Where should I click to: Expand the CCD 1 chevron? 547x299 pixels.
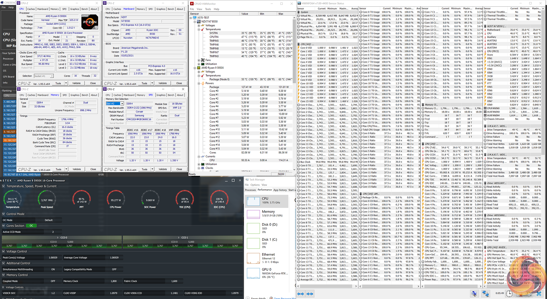tap(179, 237)
